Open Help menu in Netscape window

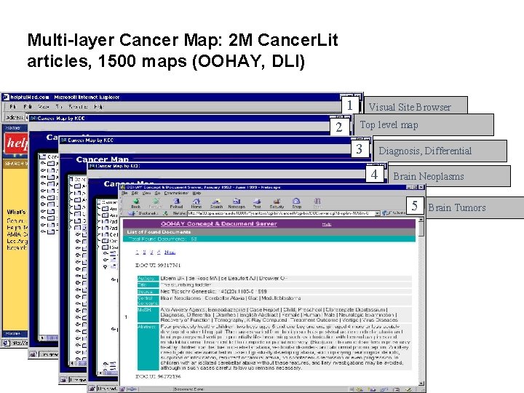pos(196,193)
